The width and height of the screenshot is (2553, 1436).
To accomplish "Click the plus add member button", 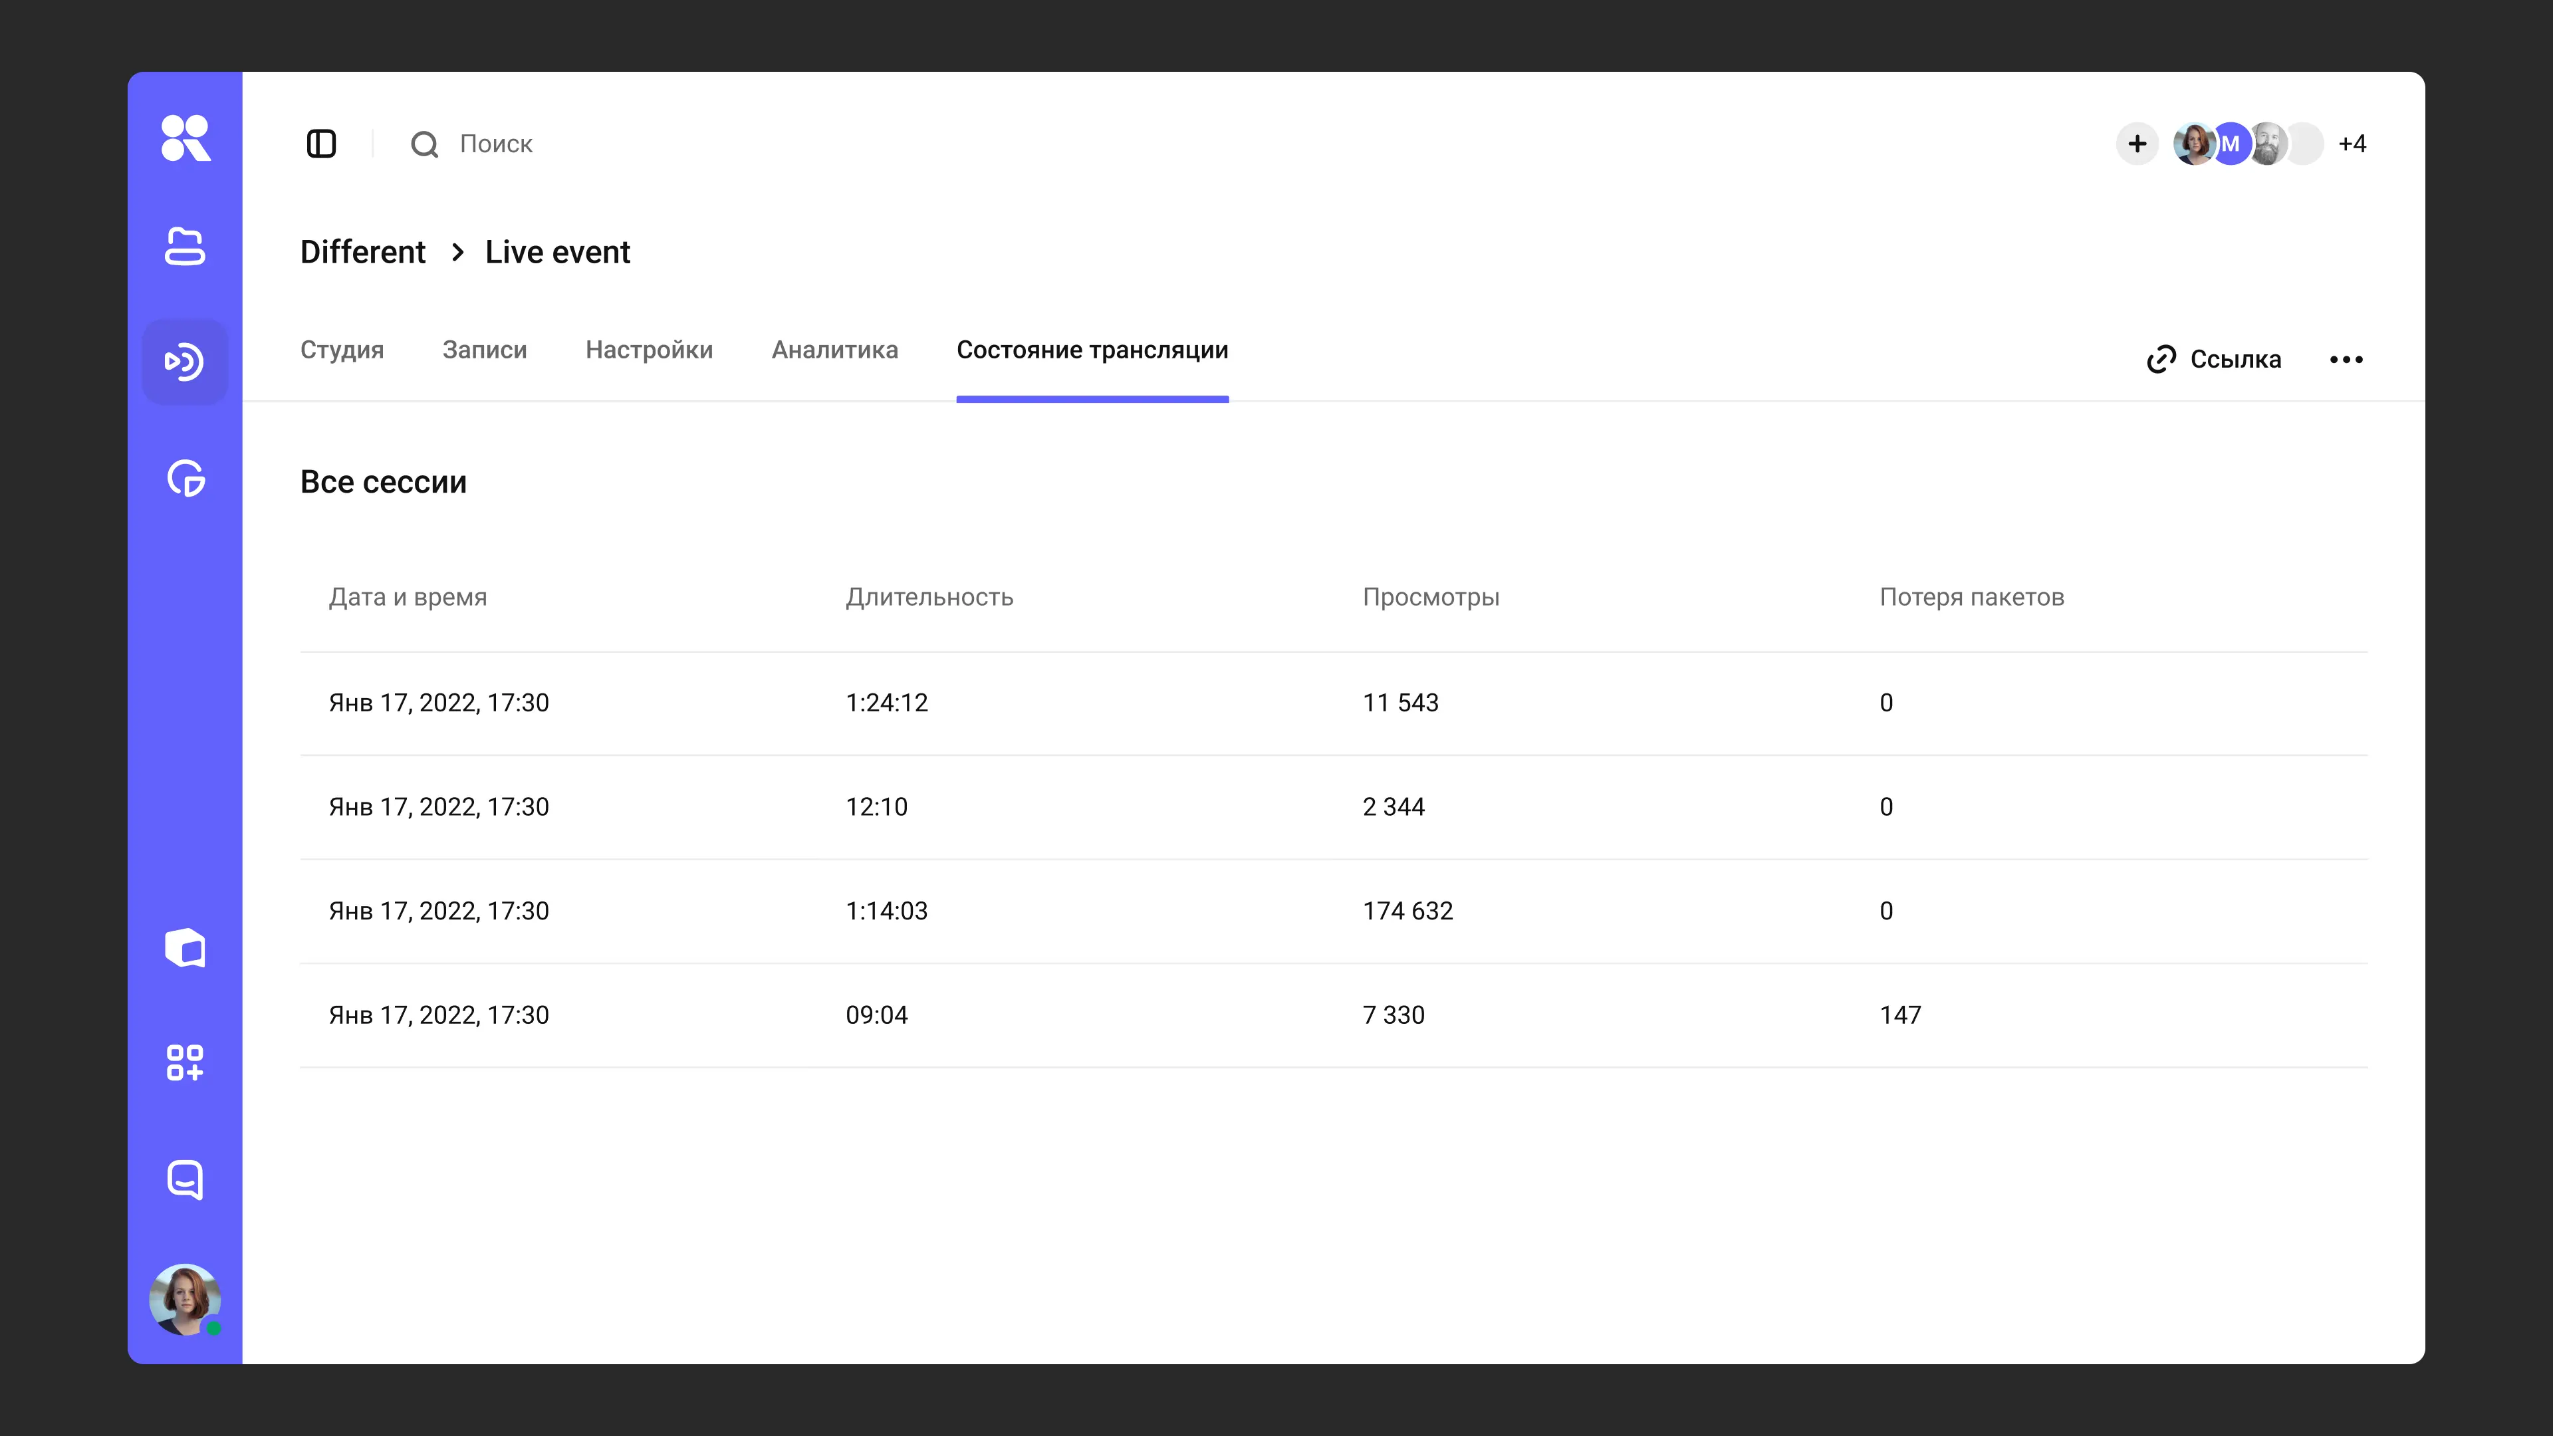I will click(2137, 144).
